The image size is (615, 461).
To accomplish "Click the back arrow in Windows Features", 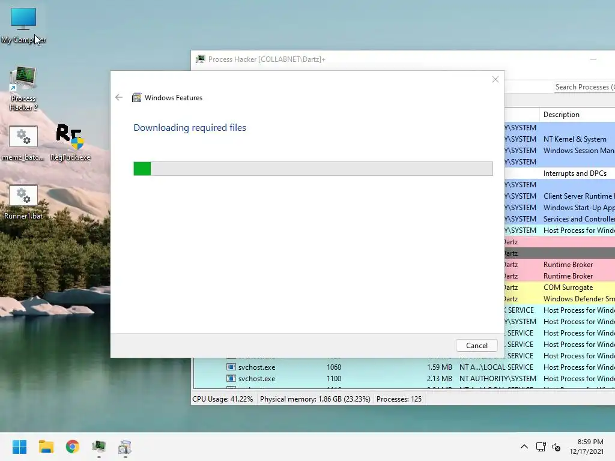I will point(119,97).
